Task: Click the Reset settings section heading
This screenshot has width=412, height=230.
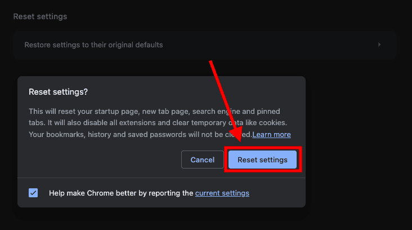Action: [40, 16]
